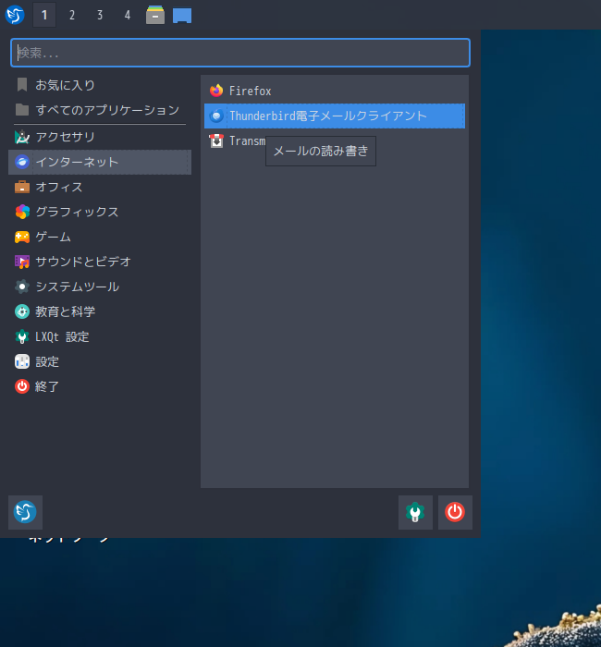The image size is (601, 647).
Task: Click the Lubuntu start menu bird icon in panel
Action: tap(15, 15)
